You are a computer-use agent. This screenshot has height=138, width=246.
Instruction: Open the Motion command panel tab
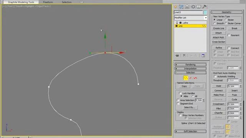click(x=193, y=7)
